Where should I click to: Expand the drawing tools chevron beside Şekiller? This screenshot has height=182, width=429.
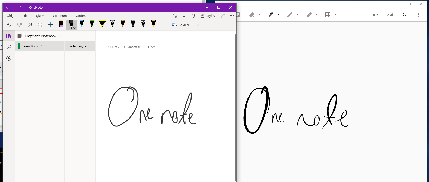pos(197,25)
